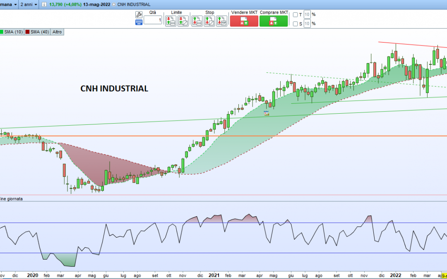Click the green SMA (10) color swatch
The width and height of the screenshot is (447, 279).
click(x=1, y=32)
